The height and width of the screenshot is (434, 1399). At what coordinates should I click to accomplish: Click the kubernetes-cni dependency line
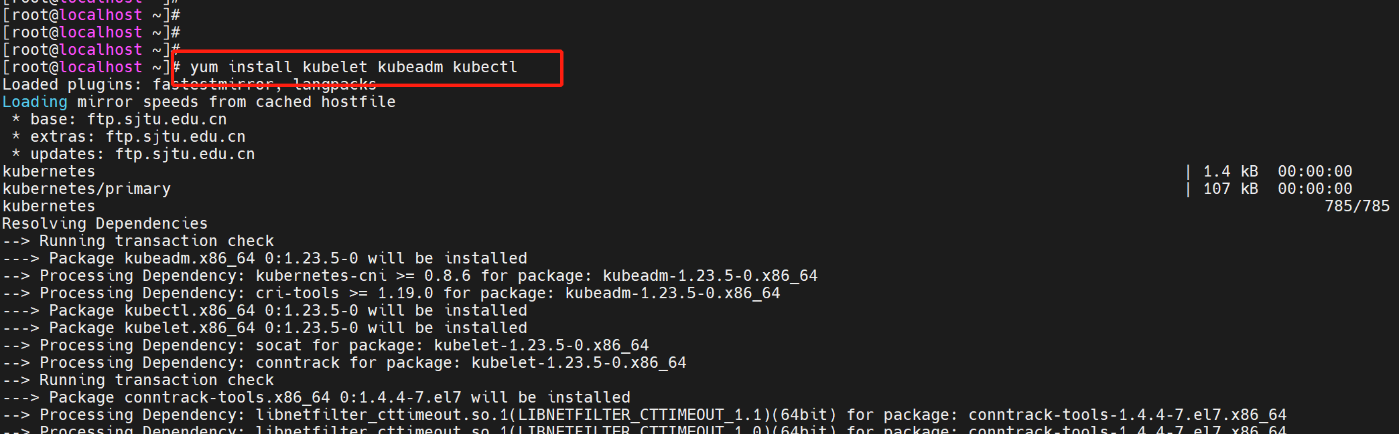410,276
